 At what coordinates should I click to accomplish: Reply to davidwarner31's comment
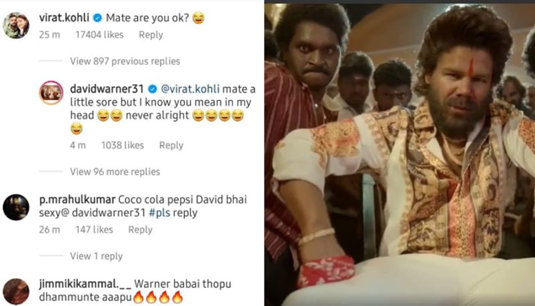tap(171, 145)
